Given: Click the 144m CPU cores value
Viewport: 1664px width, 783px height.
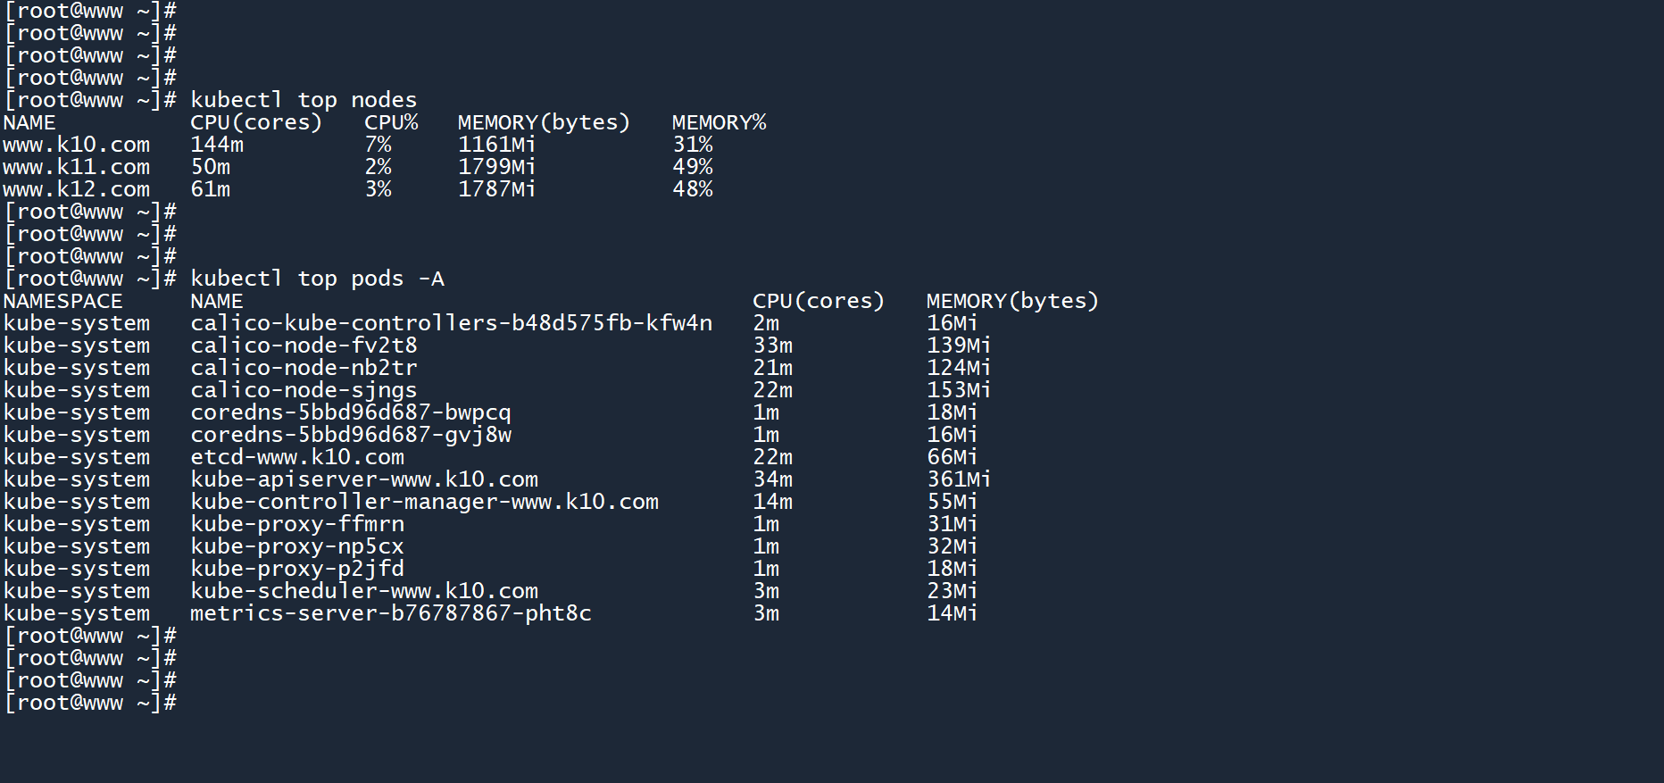Looking at the screenshot, I should (x=217, y=145).
